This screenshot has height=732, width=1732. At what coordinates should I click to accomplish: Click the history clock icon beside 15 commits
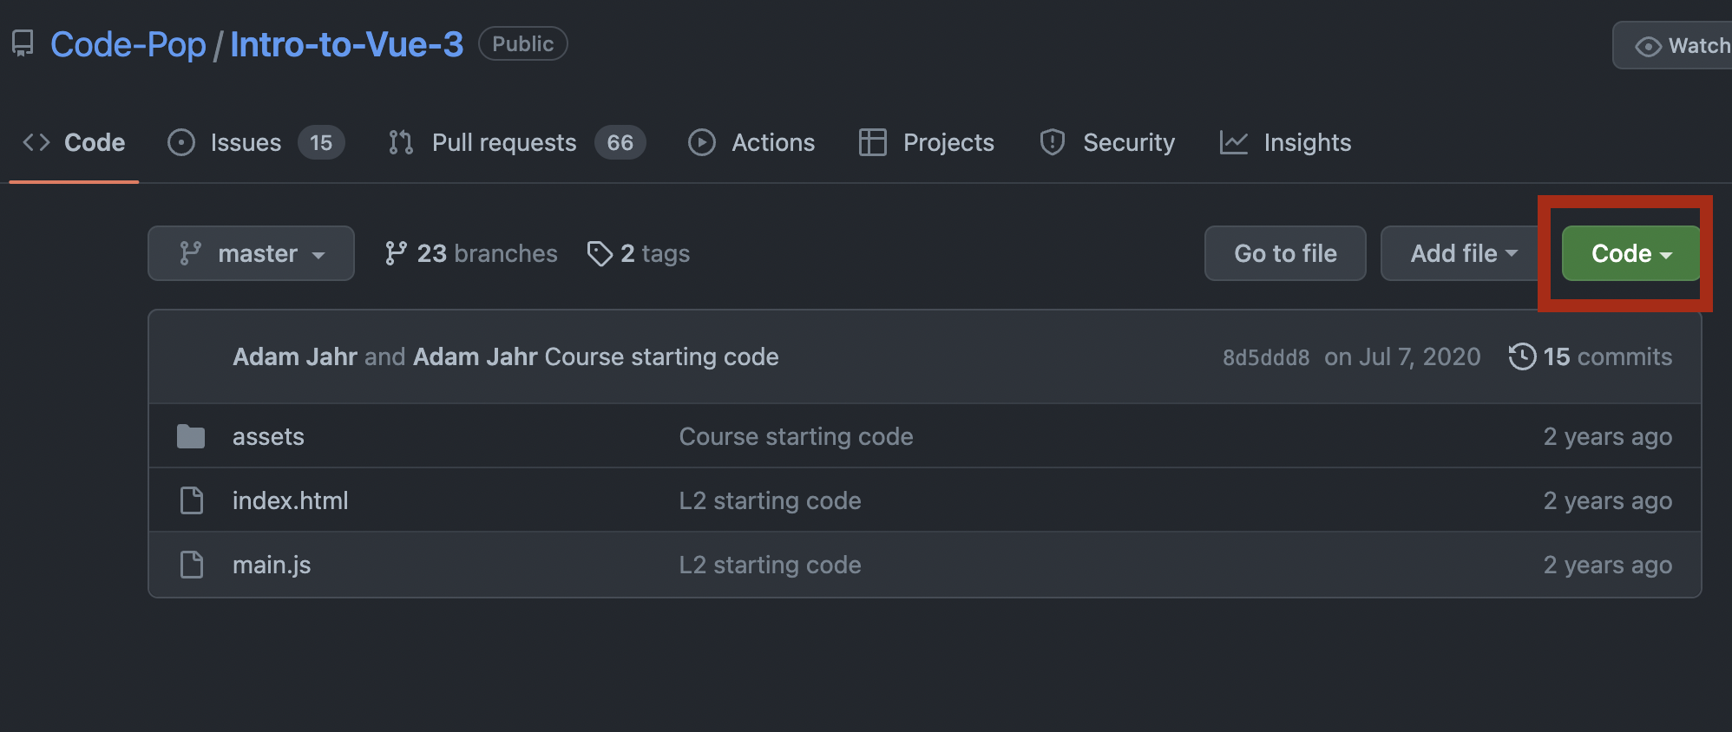click(1522, 356)
